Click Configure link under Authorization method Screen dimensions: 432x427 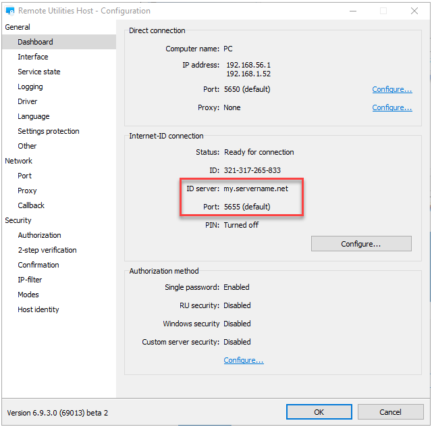(244, 360)
